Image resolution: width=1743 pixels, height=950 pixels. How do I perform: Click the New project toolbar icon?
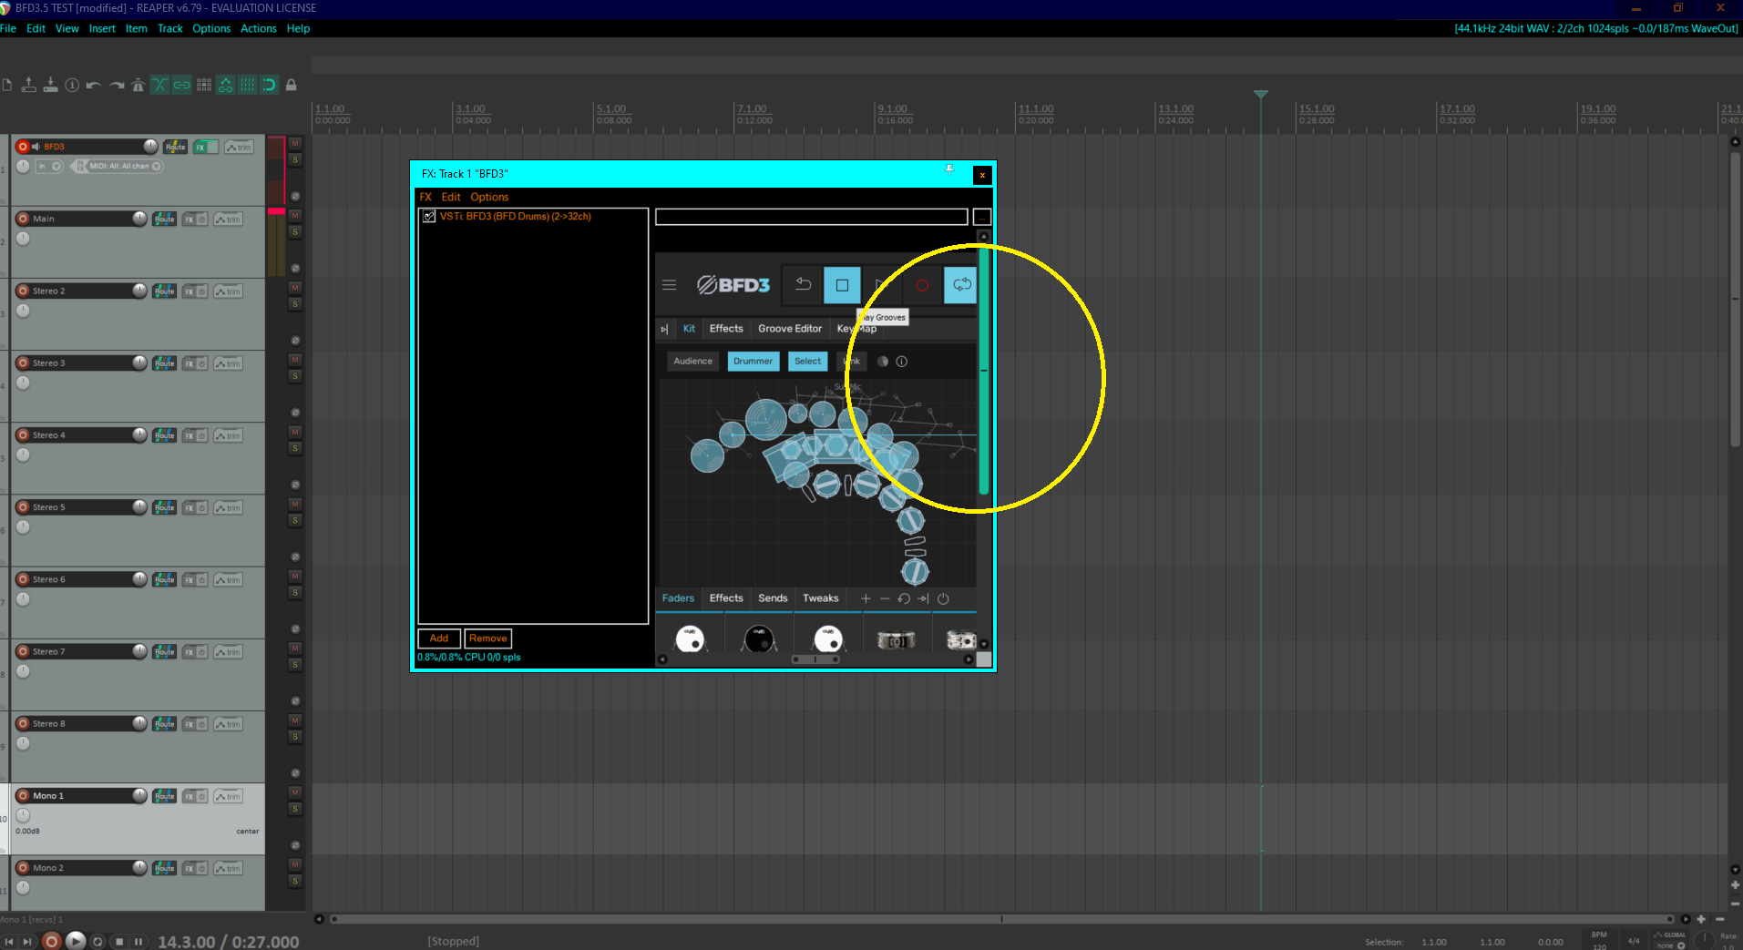pyautogui.click(x=7, y=85)
